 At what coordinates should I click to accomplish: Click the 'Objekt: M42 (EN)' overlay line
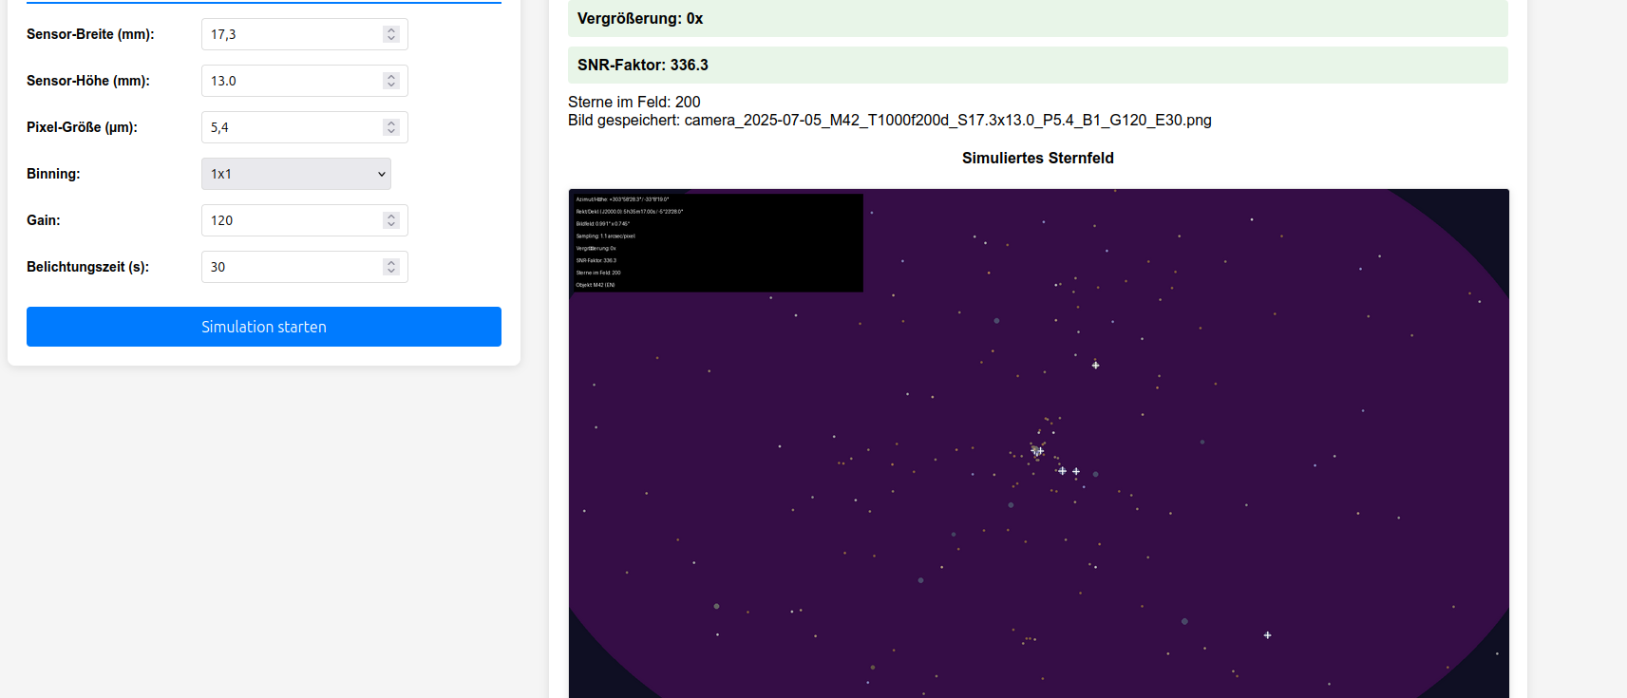(596, 285)
